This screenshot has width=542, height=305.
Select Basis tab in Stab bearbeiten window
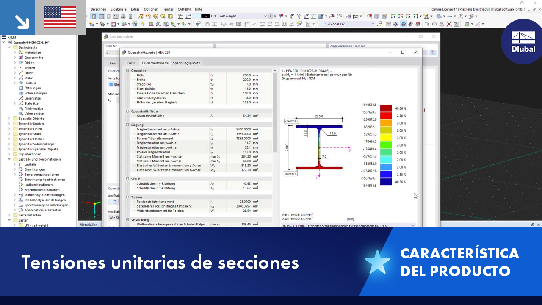point(113,63)
